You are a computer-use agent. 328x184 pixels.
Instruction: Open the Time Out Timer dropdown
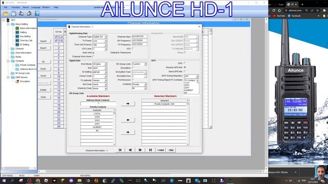106,45
